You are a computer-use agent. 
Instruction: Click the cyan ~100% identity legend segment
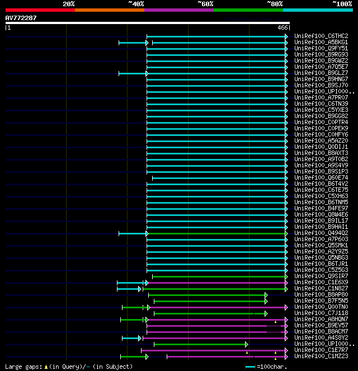[318, 10]
